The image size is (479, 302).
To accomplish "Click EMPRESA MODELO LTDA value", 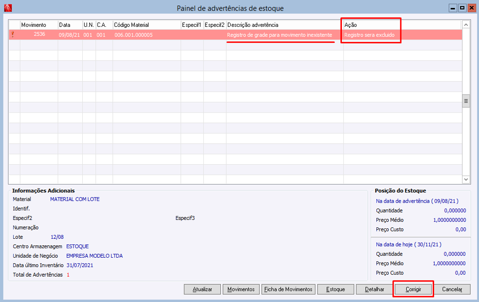I will [94, 256].
